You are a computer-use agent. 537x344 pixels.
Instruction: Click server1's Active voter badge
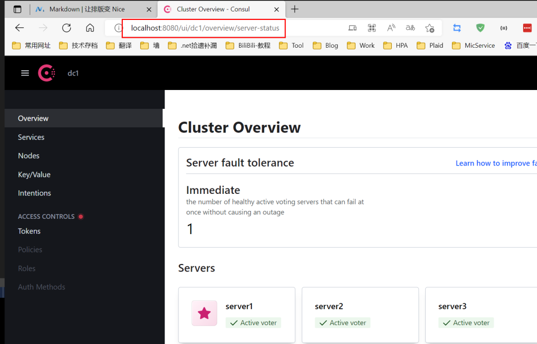coord(253,323)
